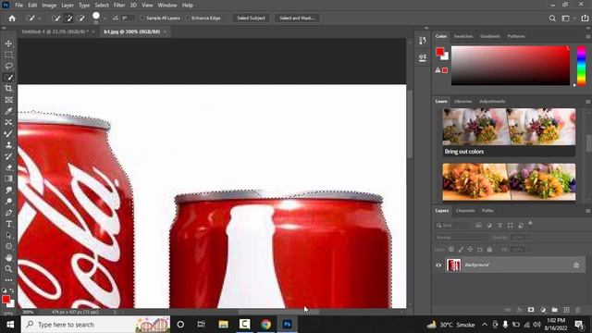
Task: Select the Move tool
Action: point(8,43)
